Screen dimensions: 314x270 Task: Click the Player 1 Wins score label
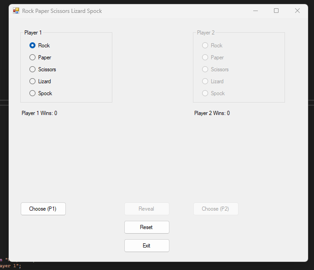click(40, 113)
